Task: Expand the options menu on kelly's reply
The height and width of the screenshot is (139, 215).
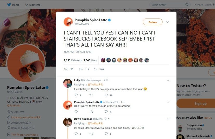Action: (168, 80)
